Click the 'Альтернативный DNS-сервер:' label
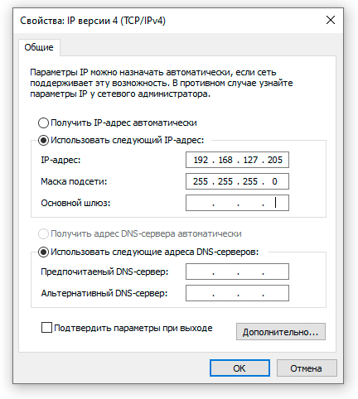The width and height of the screenshot is (358, 399). (104, 293)
